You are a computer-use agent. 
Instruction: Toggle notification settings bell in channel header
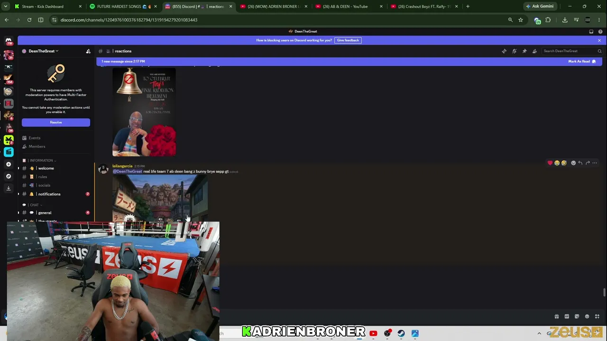514,51
